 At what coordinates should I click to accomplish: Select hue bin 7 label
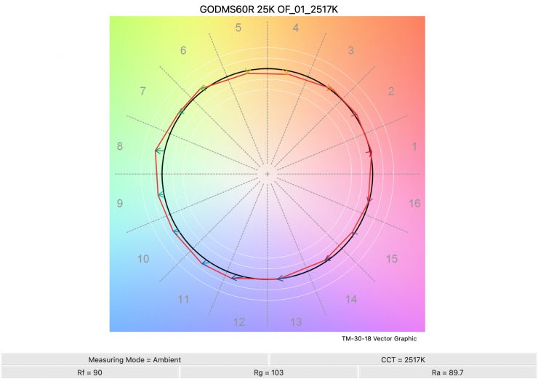[142, 92]
